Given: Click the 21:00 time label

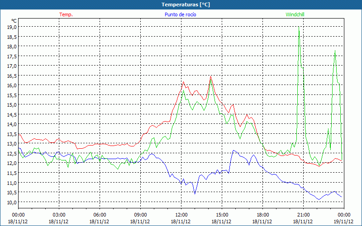Looking at the screenshot, I should pos(303,215).
